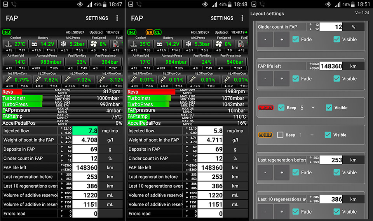
Task: Open the EQUIP beep count dropdown showing 1
Action: [x=307, y=135]
